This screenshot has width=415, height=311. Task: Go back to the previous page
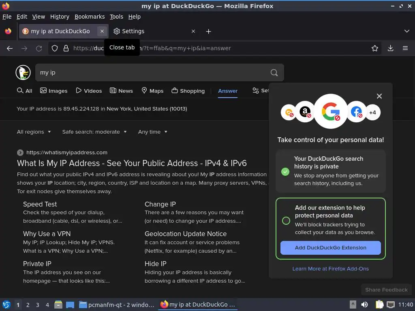click(10, 48)
